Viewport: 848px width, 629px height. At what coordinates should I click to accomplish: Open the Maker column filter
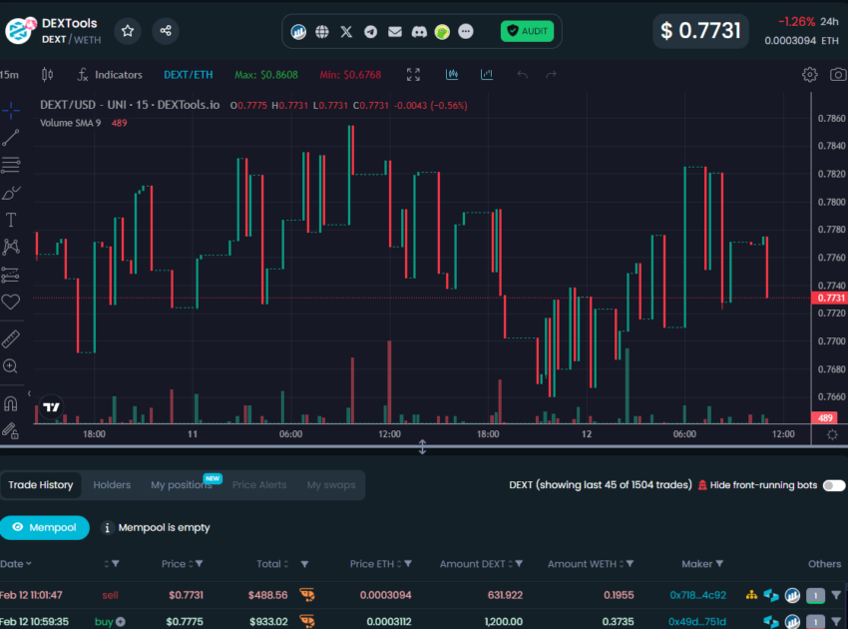coord(719,564)
